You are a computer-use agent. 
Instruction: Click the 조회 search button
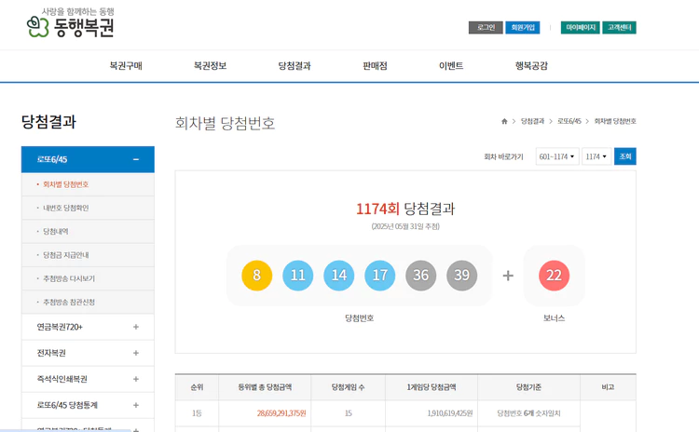[625, 156]
